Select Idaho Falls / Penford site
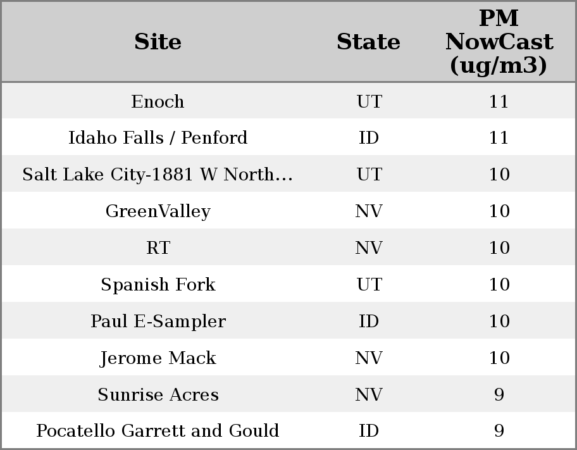This screenshot has width=577, height=450. click(158, 138)
